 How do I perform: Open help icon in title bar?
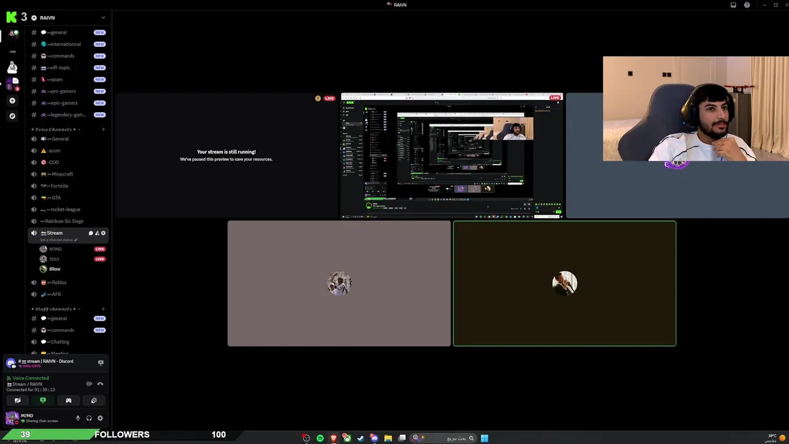[747, 5]
